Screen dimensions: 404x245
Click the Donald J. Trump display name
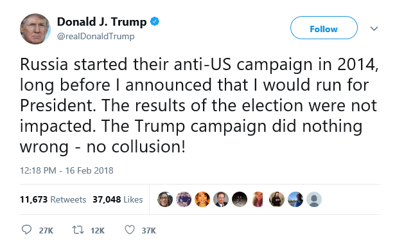pyautogui.click(x=101, y=22)
